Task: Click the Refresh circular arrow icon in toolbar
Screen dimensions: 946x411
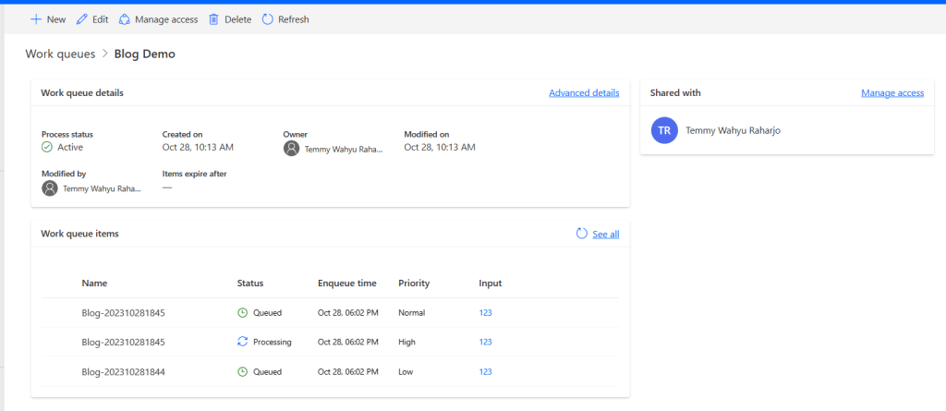Action: [x=267, y=19]
